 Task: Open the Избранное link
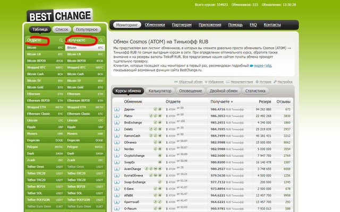216,82
